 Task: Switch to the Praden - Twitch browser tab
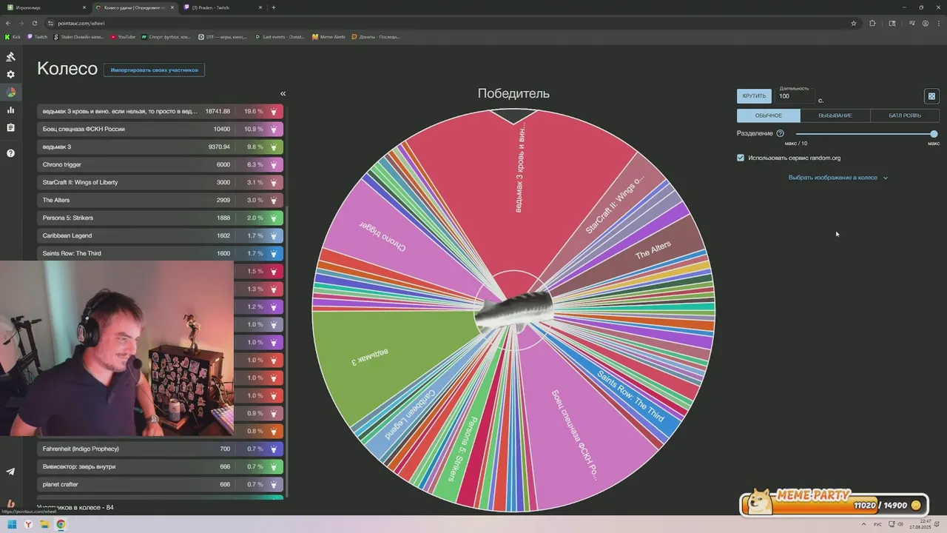221,7
